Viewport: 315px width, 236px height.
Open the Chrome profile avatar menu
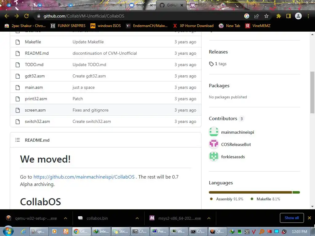pos(298,16)
